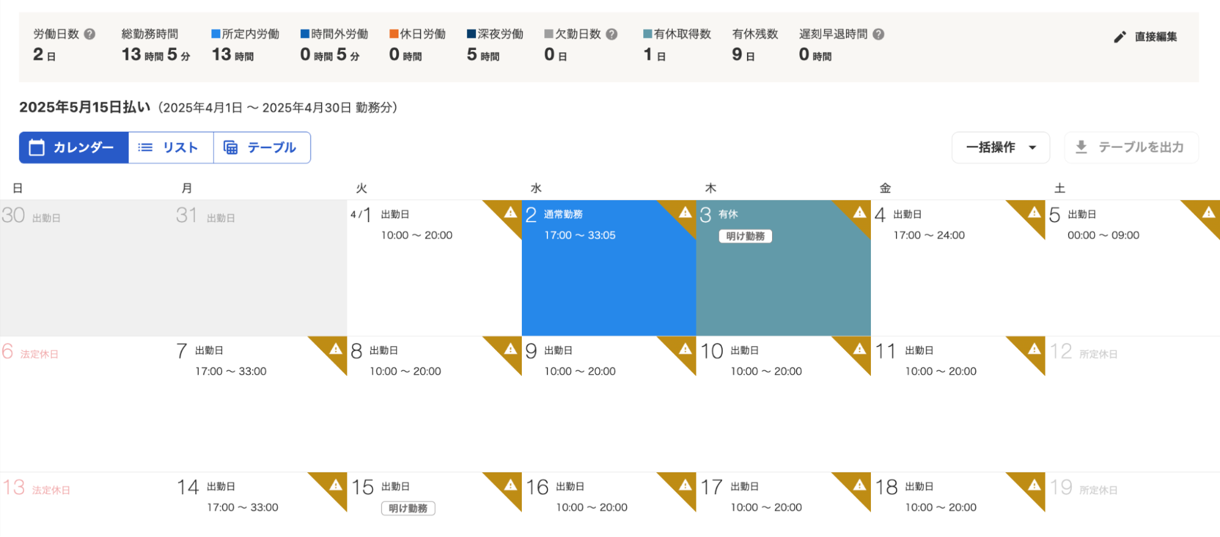1220x537 pixels.
Task: Click the warning triangle on April 15
Action: click(510, 485)
